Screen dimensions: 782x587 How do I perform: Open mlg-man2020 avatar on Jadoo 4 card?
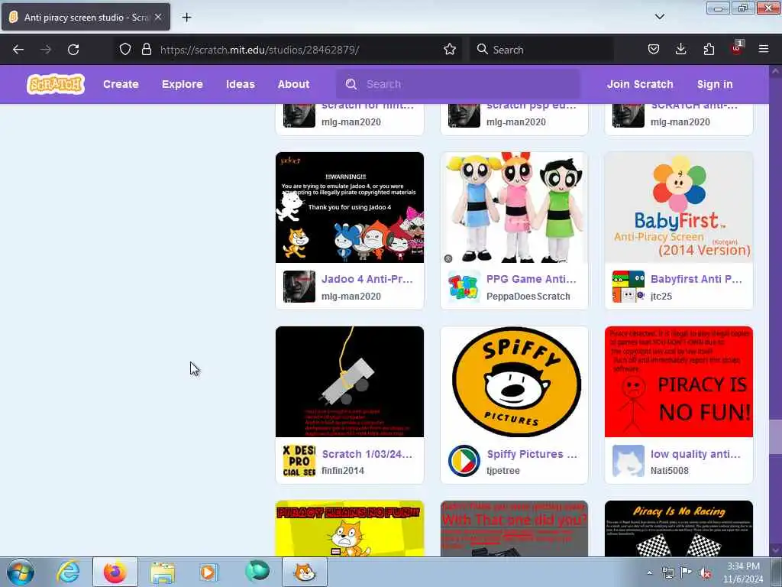point(299,287)
